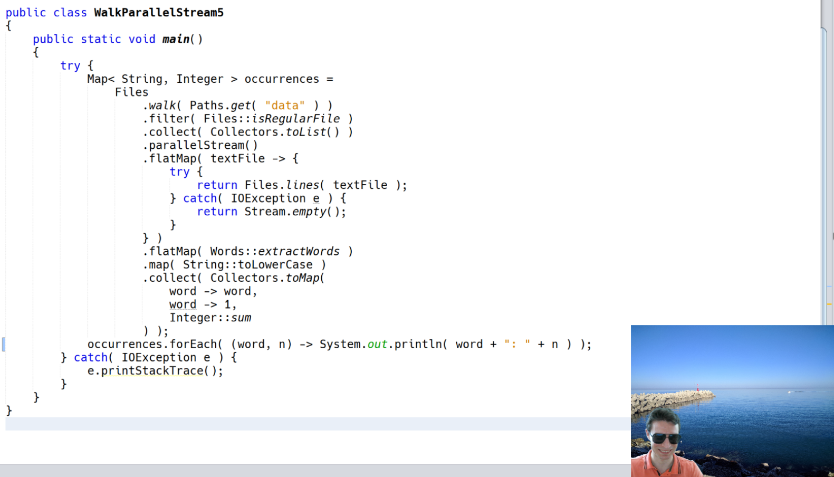Click the vertical scrollbar thumb of the editor
Viewport: 834px width, 477px height.
[824, 174]
